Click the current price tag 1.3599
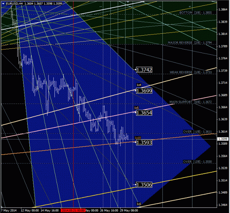 [223, 139]
